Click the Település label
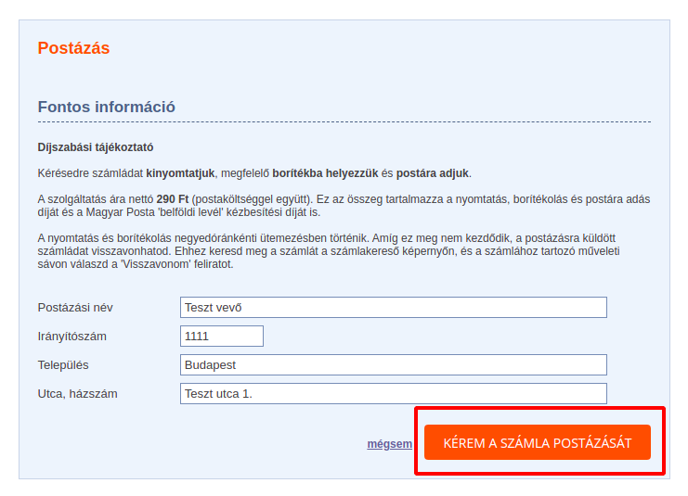Viewport: 688px width, 496px height. tap(63, 365)
